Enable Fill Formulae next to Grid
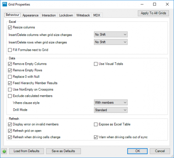Image resolution: width=174 pixels, height=158 pixels. (10, 50)
